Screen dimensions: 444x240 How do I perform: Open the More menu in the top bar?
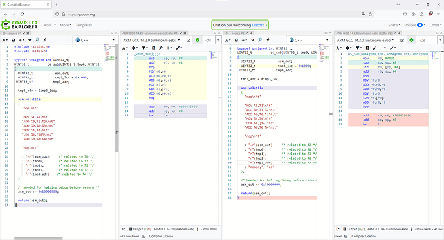pyautogui.click(x=66, y=25)
